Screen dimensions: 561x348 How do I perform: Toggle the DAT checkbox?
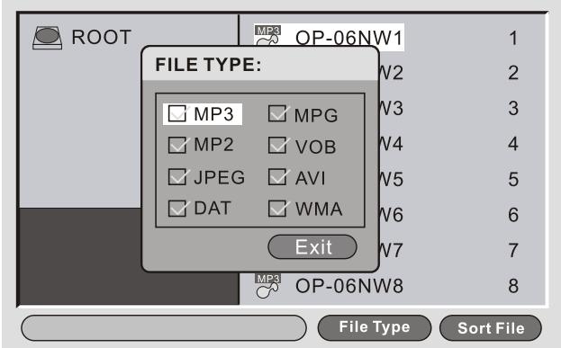coord(177,208)
